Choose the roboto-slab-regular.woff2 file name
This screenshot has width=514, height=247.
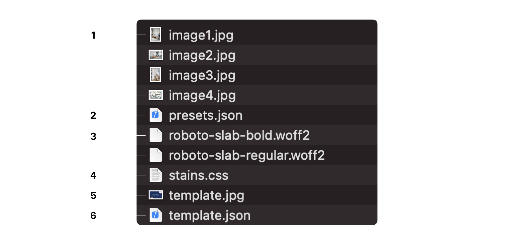247,156
